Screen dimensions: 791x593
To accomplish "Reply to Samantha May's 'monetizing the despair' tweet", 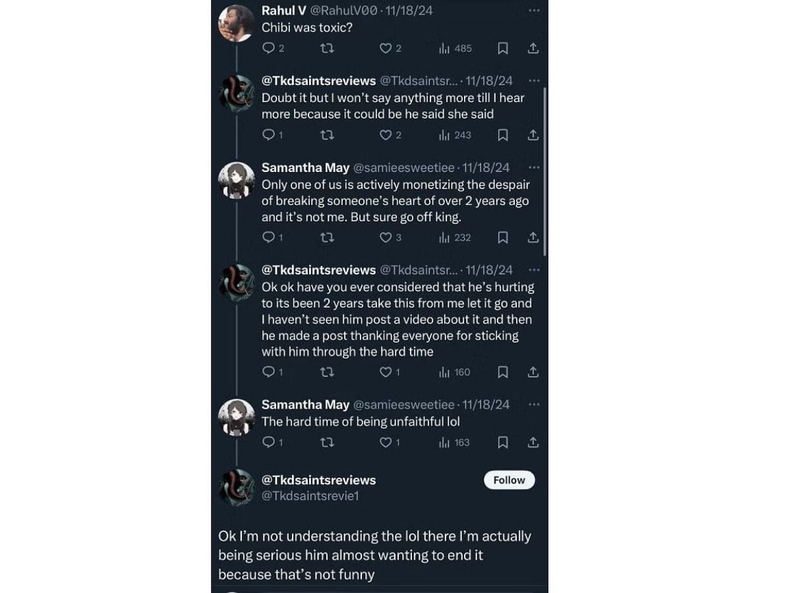I will click(x=269, y=237).
